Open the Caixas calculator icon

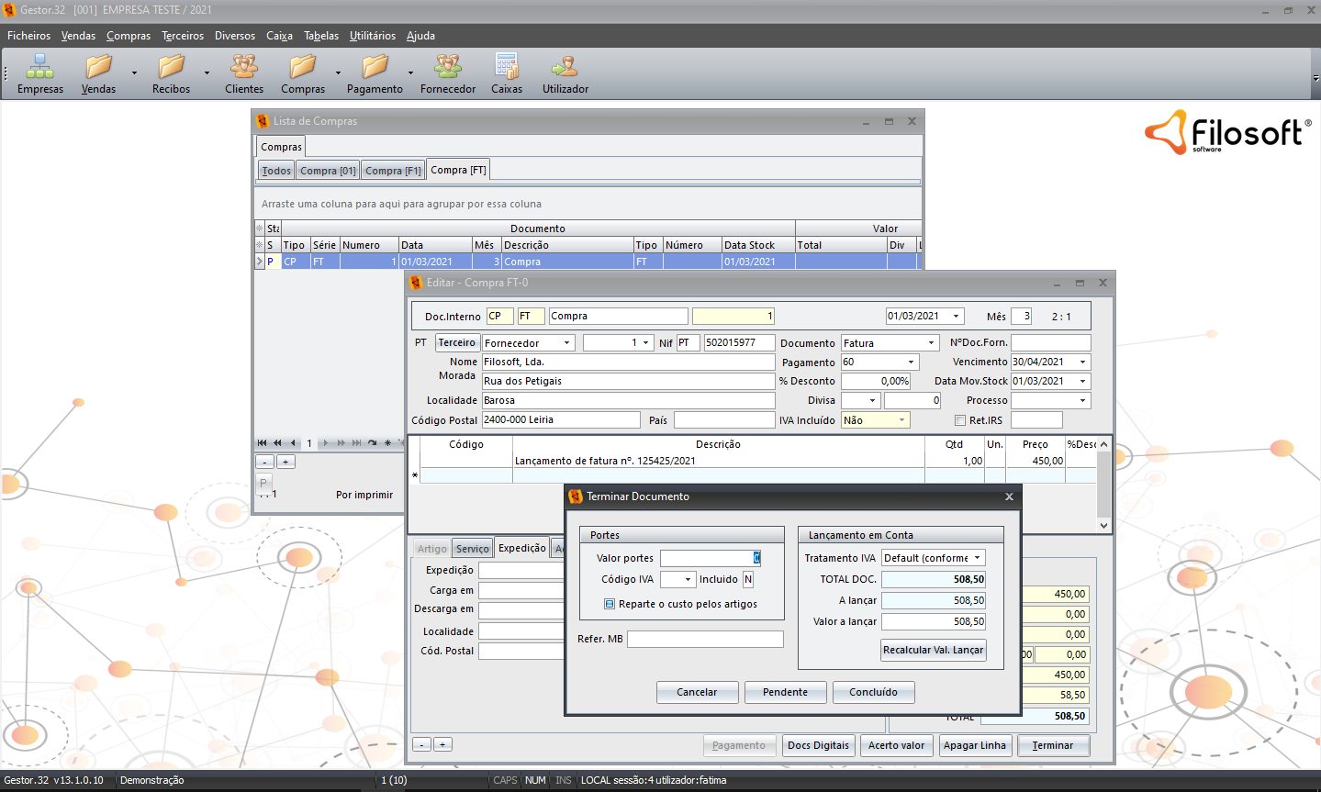[x=506, y=73]
